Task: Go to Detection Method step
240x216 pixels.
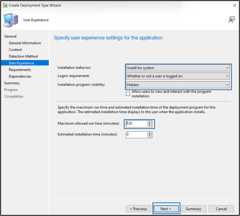Action: 23,56
